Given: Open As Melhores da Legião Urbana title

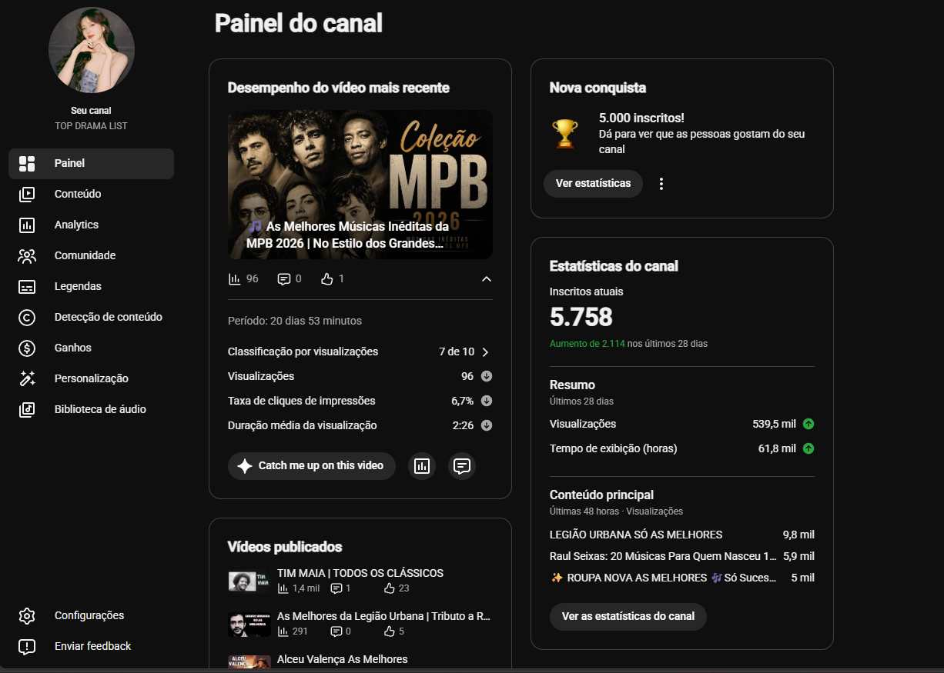Looking at the screenshot, I should [x=383, y=617].
